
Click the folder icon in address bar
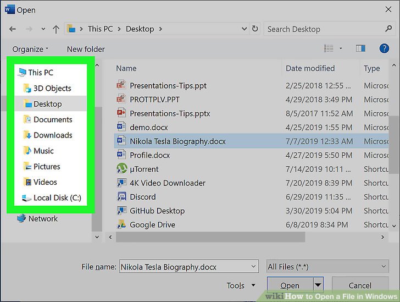tap(71, 29)
